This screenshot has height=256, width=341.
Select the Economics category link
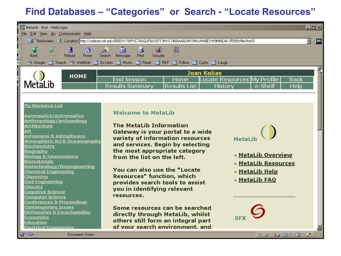(x=37, y=217)
